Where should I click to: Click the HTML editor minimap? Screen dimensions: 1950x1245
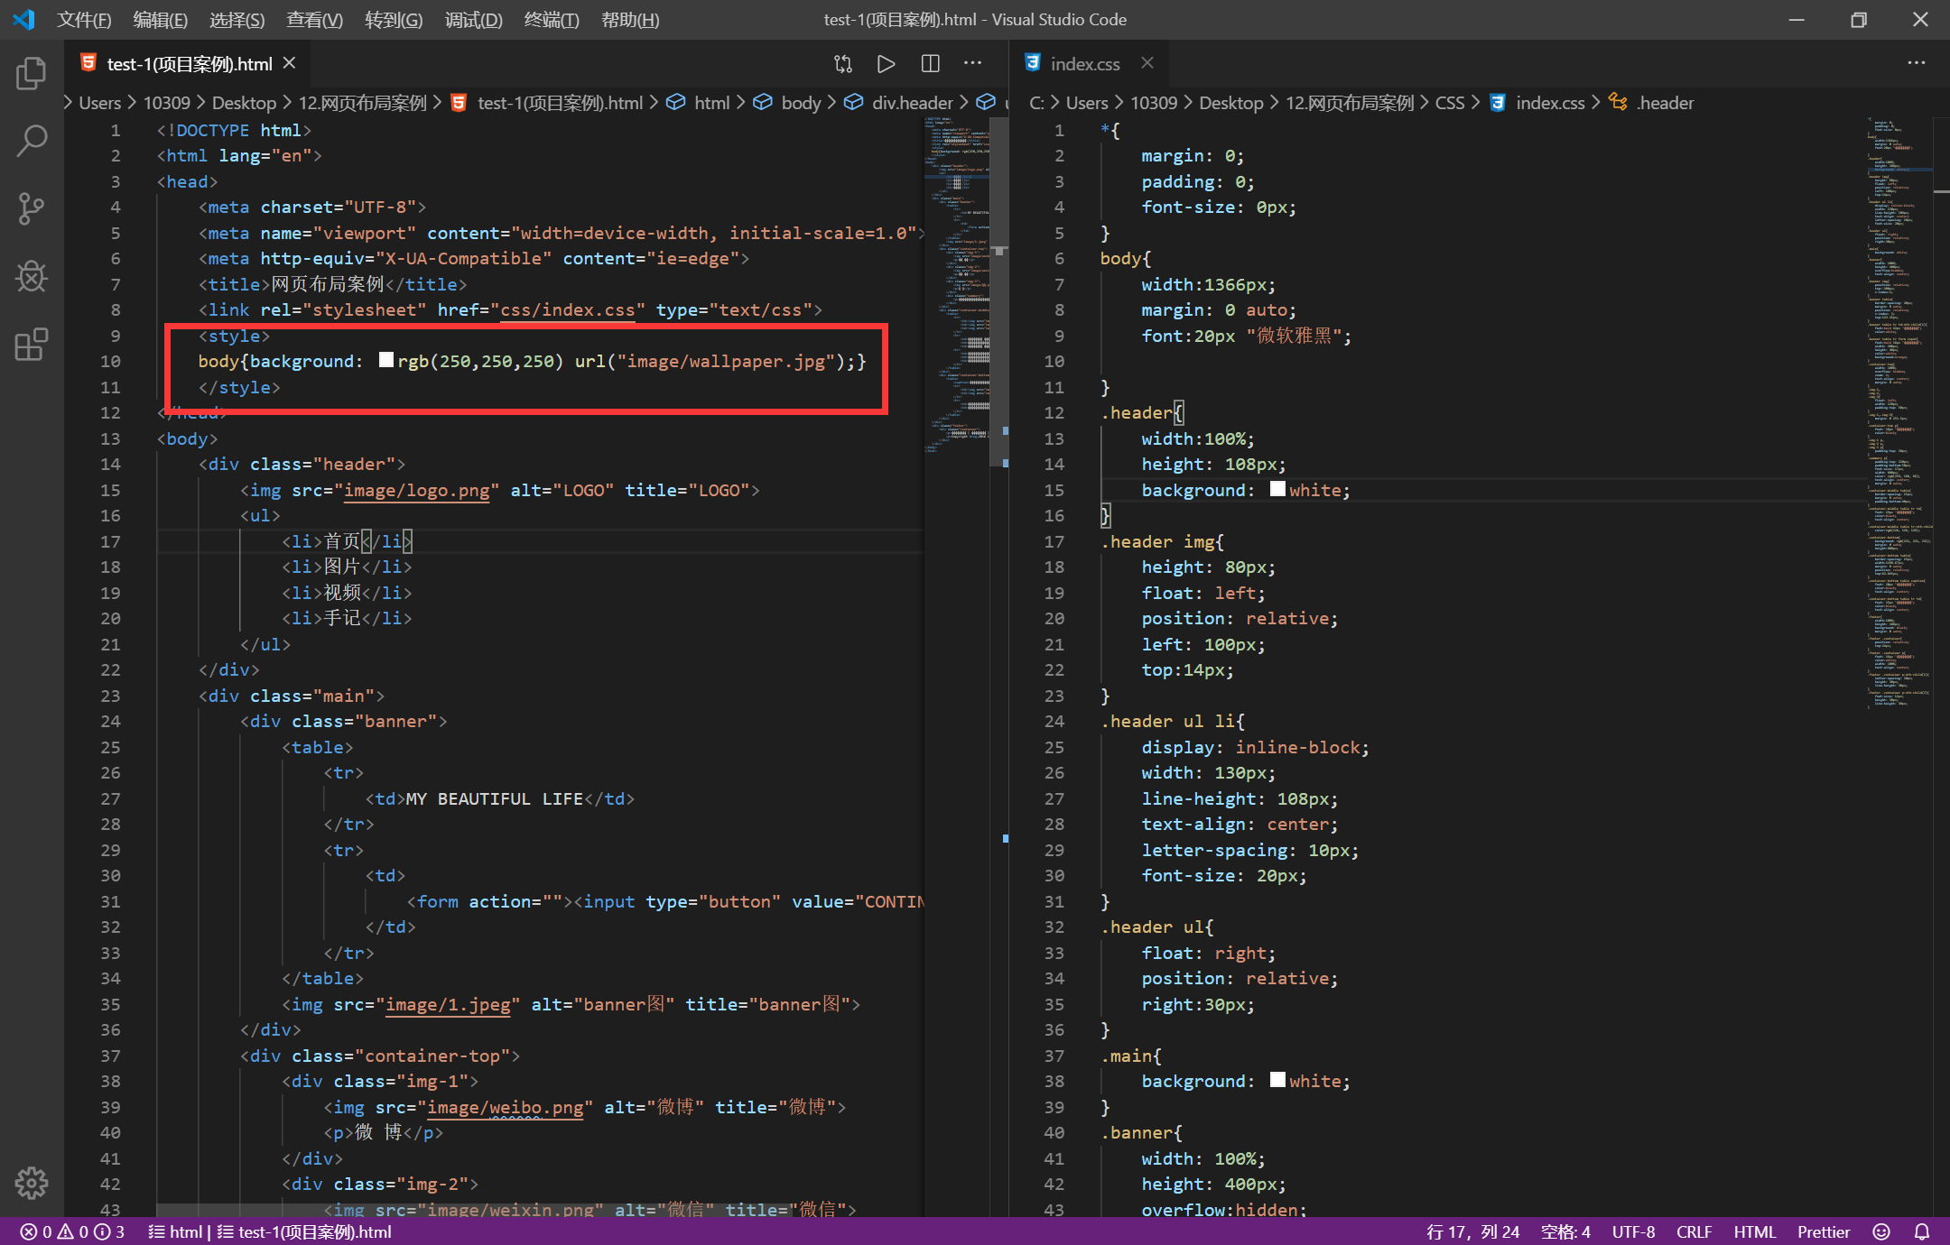pyautogui.click(x=958, y=284)
